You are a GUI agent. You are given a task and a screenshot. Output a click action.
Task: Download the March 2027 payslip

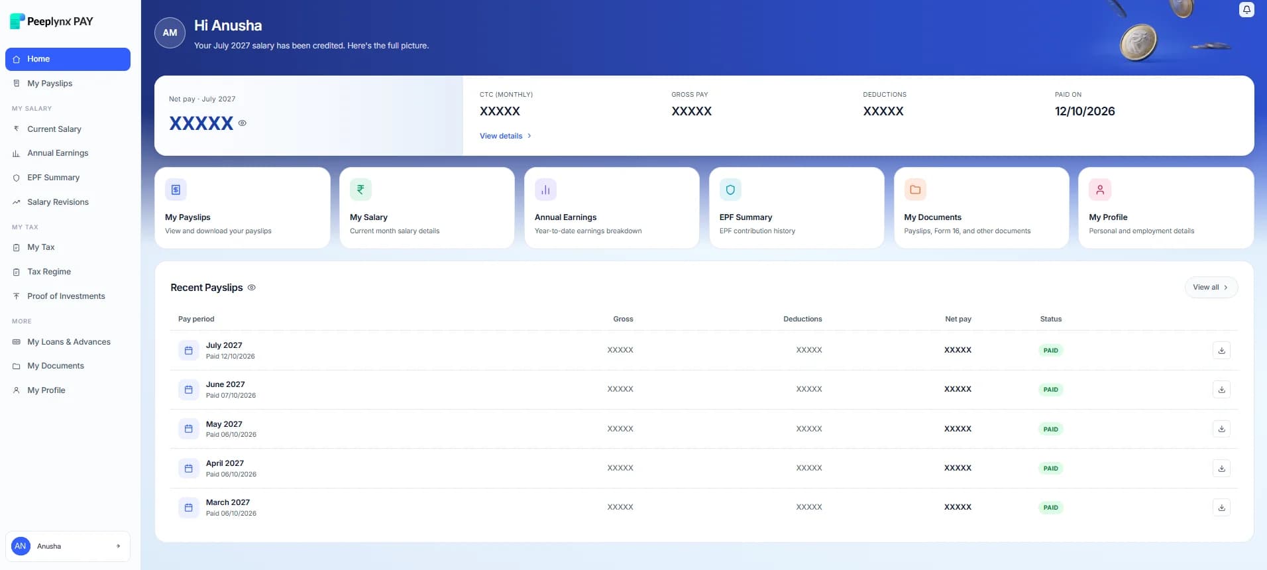point(1221,507)
